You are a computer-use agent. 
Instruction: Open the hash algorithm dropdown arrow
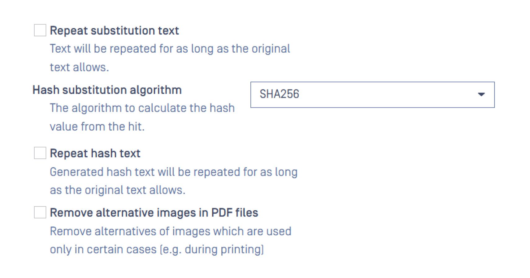pyautogui.click(x=481, y=94)
